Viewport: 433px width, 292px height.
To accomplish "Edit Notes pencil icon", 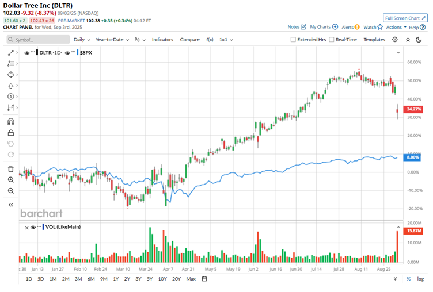I will [303, 27].
